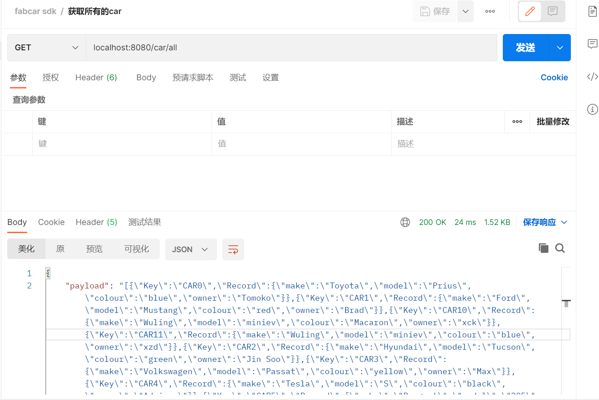Click the 保存 save icon

coord(434,11)
